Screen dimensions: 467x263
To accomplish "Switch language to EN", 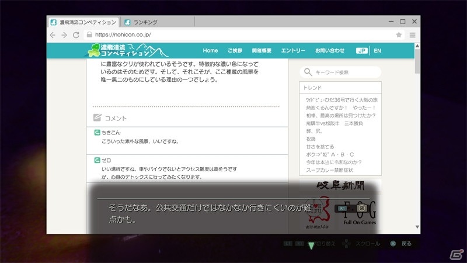I will pos(377,51).
